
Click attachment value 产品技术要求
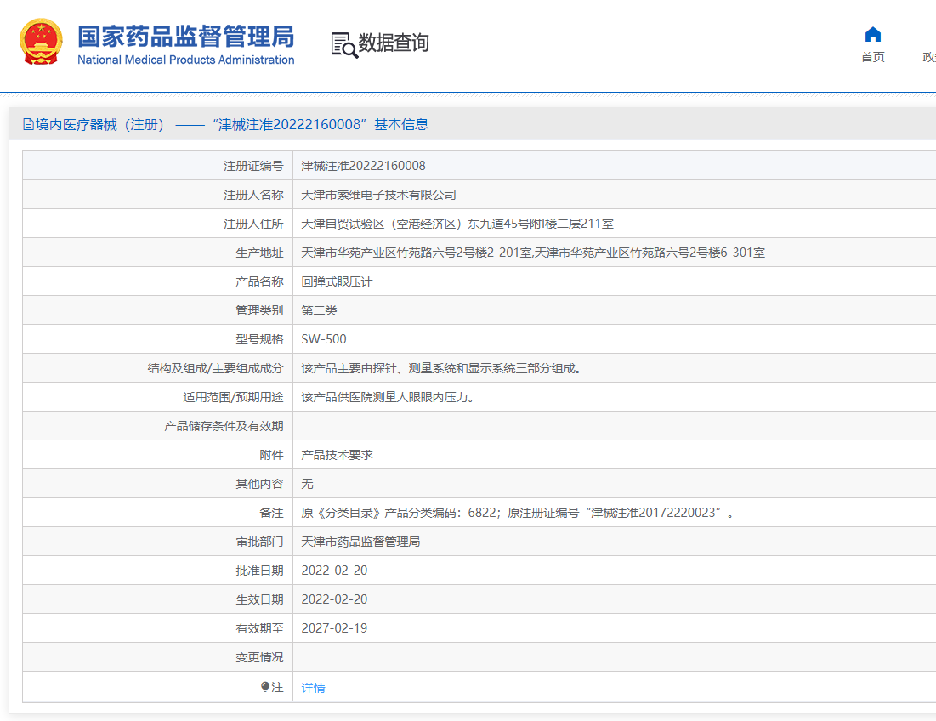pyautogui.click(x=337, y=455)
